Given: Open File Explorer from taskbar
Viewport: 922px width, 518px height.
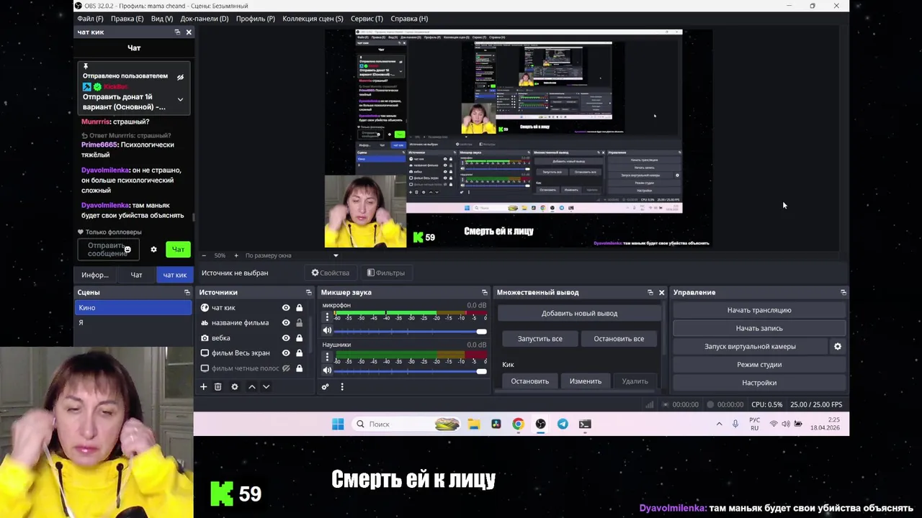Looking at the screenshot, I should [473, 424].
